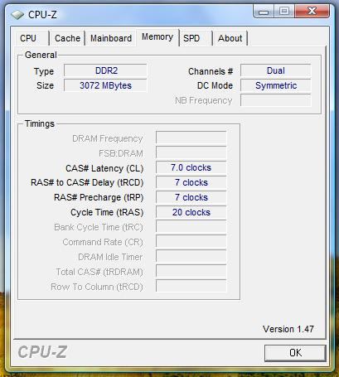Click the grayed Total CAS# (tRDRAM) label
Image resolution: width=339 pixels, height=377 pixels.
(99, 272)
